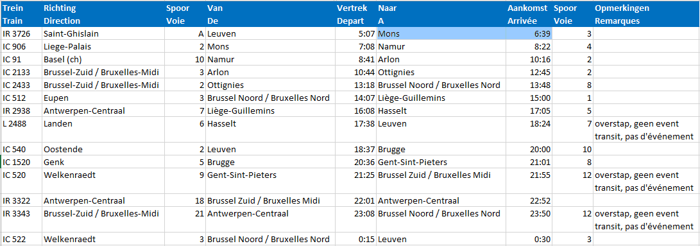Click the IC 520 remark about overstap
The height and width of the screenshot is (246, 700).
646,181
